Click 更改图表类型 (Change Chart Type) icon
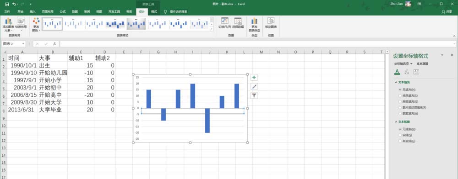458x179 pixels. pyautogui.click(x=254, y=21)
